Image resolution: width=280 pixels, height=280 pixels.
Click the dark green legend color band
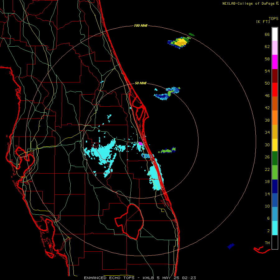click(x=275, y=158)
